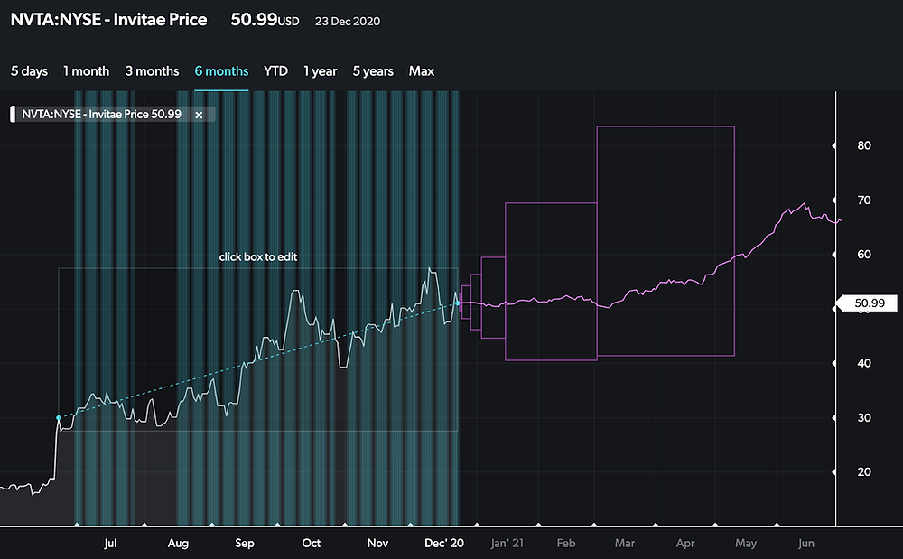
Task: Click the 70 price axis label
Action: pos(864,200)
